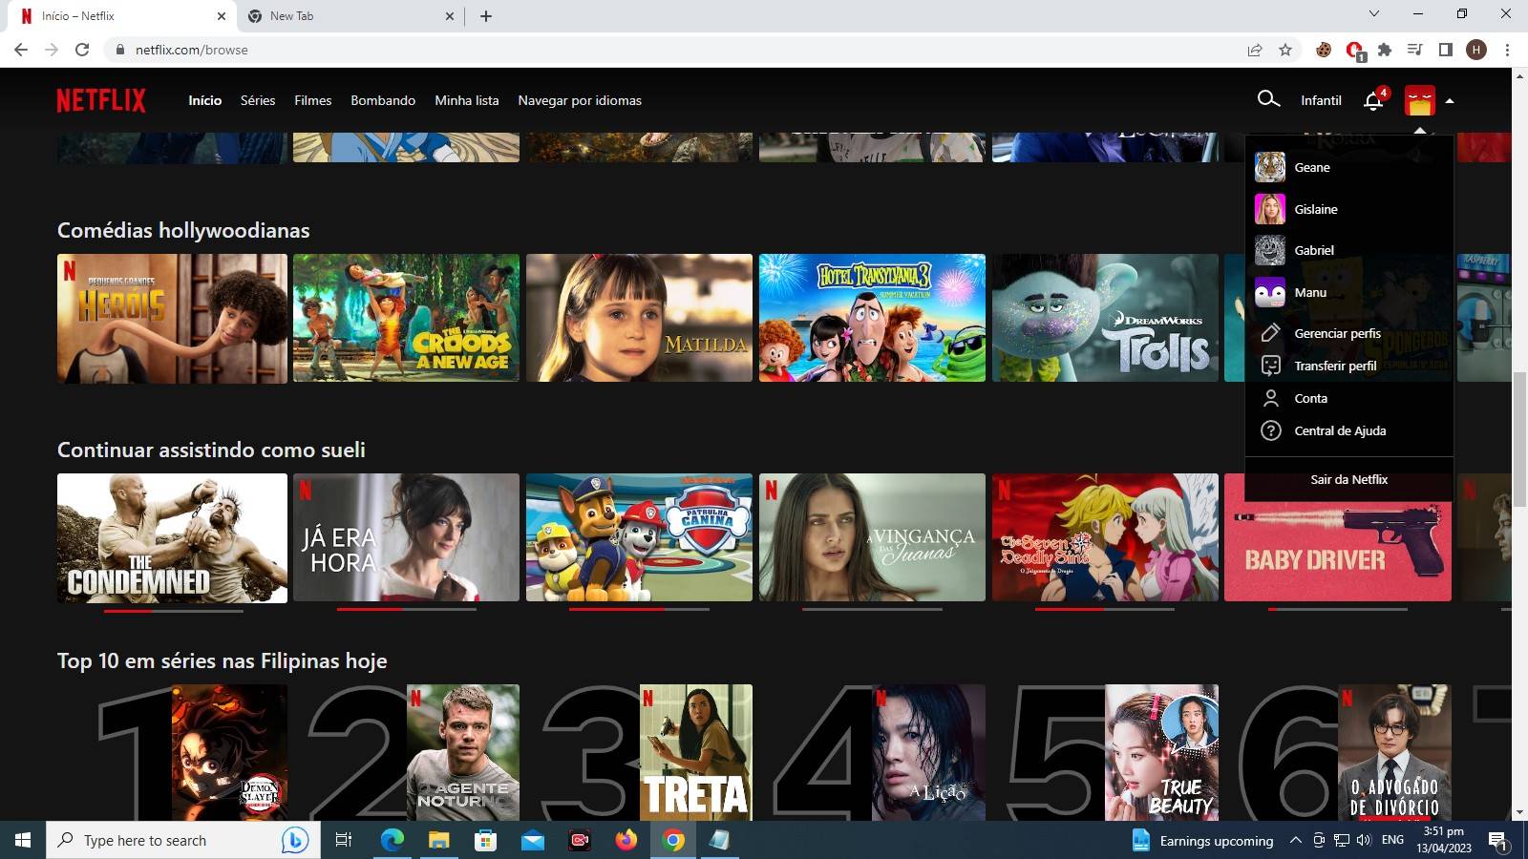
Task: Switch to Gislaine profile avatar
Action: click(1270, 209)
